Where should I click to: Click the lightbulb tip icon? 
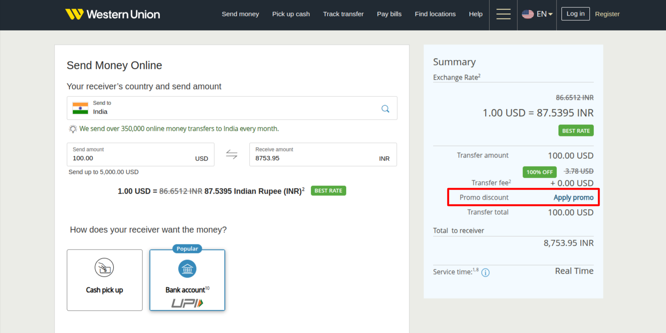[x=73, y=129]
